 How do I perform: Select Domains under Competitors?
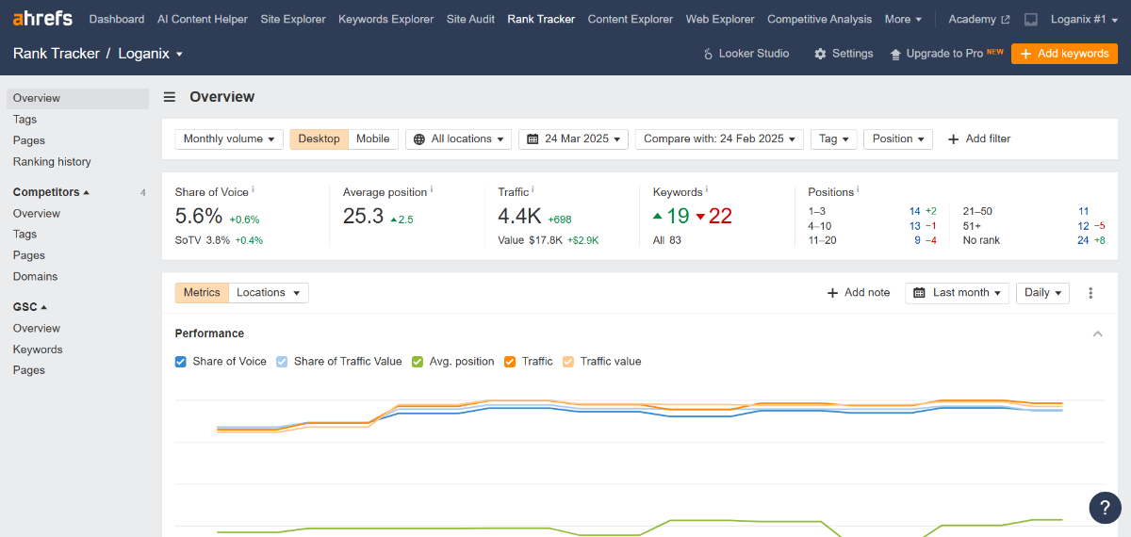coord(35,277)
